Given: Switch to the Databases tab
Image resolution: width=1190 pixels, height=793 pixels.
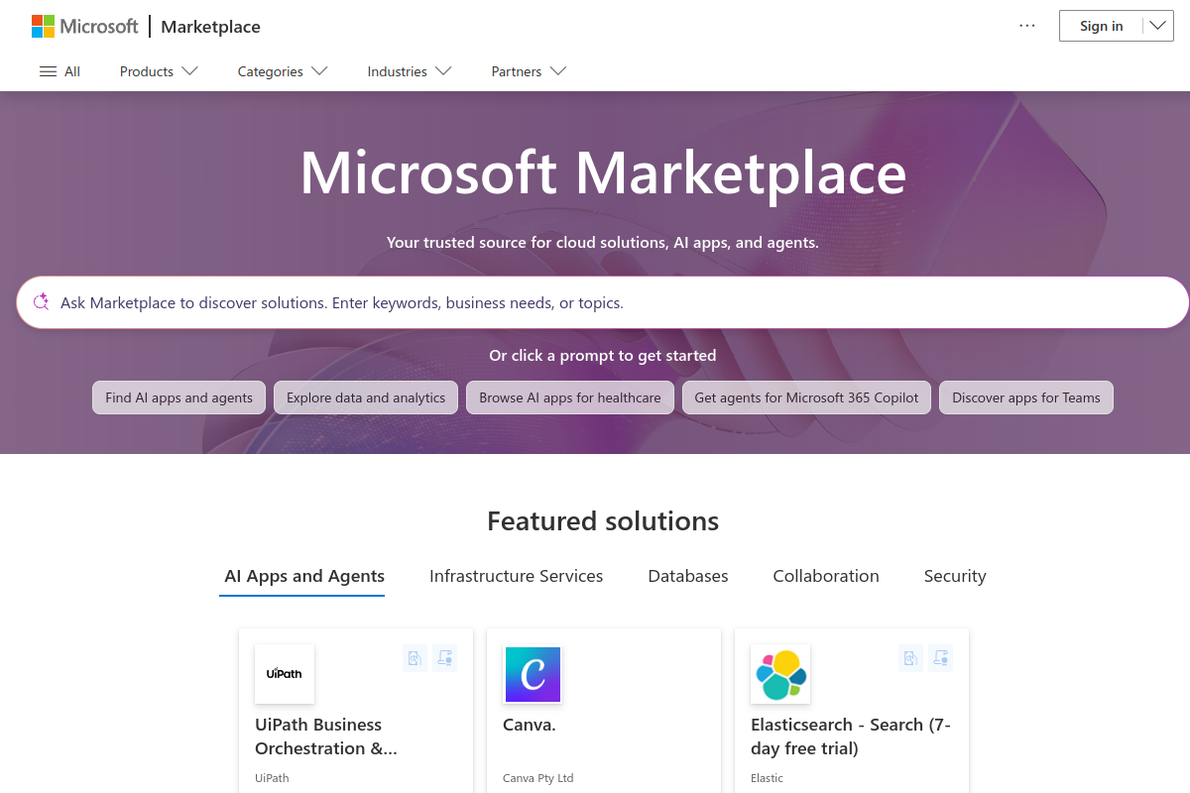Looking at the screenshot, I should (x=688, y=576).
